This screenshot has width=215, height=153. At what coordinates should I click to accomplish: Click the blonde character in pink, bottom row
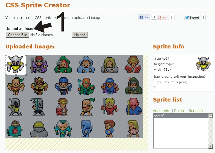click(x=133, y=129)
